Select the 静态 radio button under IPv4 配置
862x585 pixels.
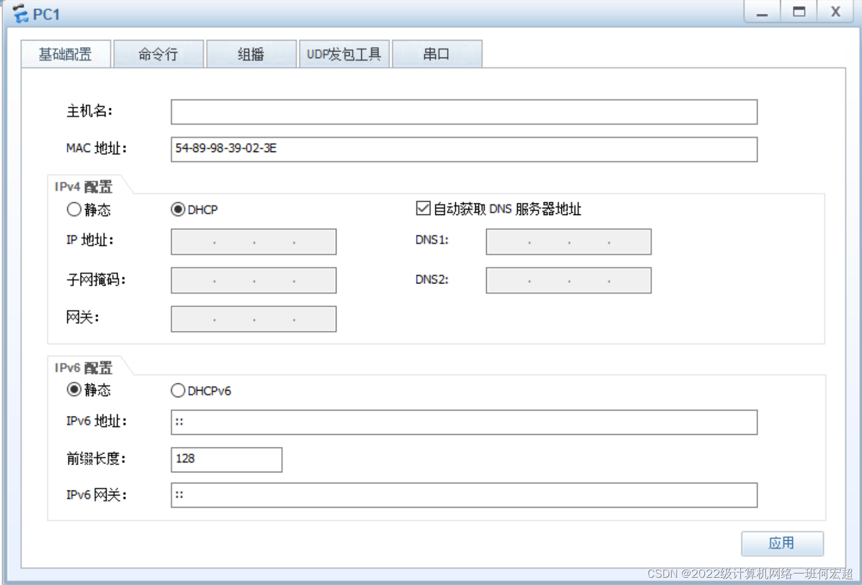point(74,209)
